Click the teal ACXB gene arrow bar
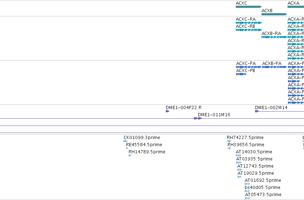Screen dimensions: 304x200 pyautogui.click(x=274, y=14)
